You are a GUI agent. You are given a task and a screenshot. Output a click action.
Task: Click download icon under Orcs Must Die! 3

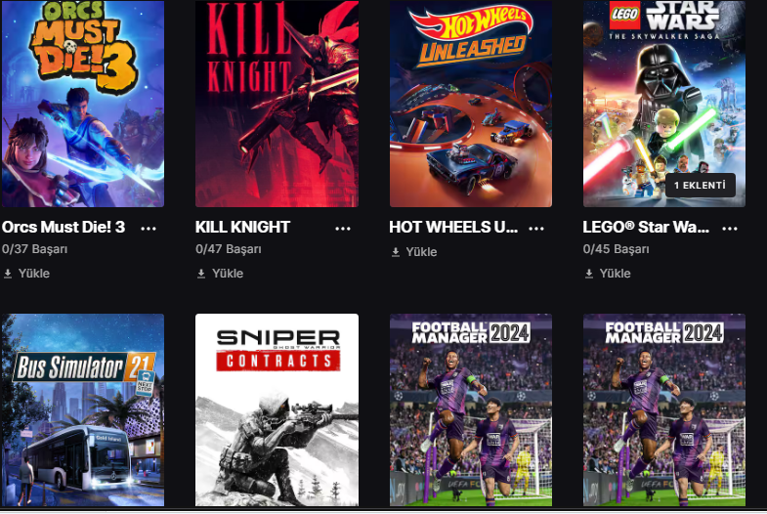point(8,274)
